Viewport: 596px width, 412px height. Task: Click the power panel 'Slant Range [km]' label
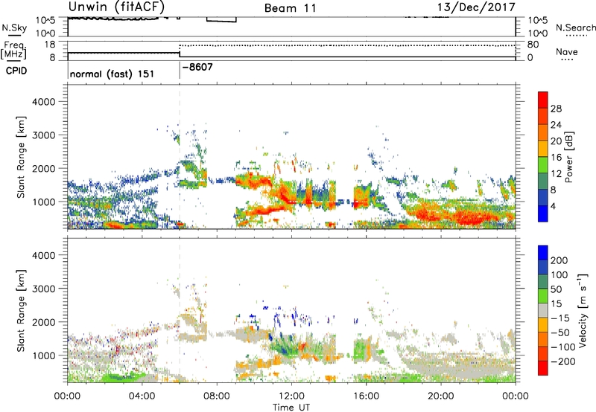pyautogui.click(x=21, y=157)
